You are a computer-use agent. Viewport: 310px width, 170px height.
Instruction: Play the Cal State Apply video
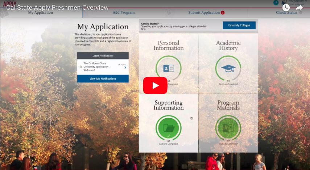pos(155,86)
